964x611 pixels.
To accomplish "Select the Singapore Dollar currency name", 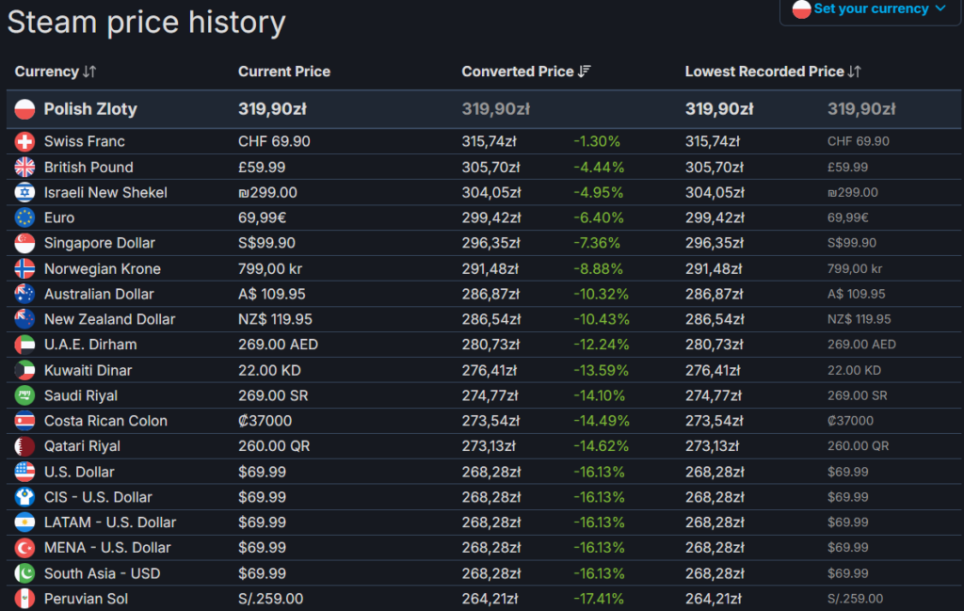I will click(x=100, y=243).
